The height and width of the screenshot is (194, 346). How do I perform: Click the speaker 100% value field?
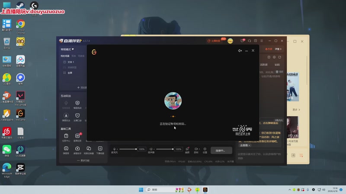pos(178,149)
